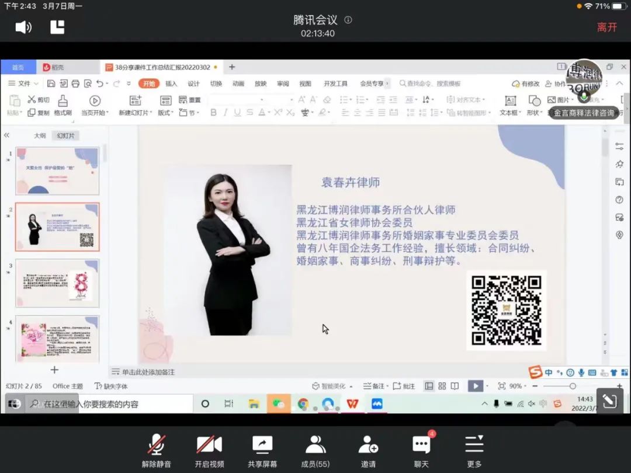Open the 成员(55) participants list
The image size is (631, 473).
315,450
